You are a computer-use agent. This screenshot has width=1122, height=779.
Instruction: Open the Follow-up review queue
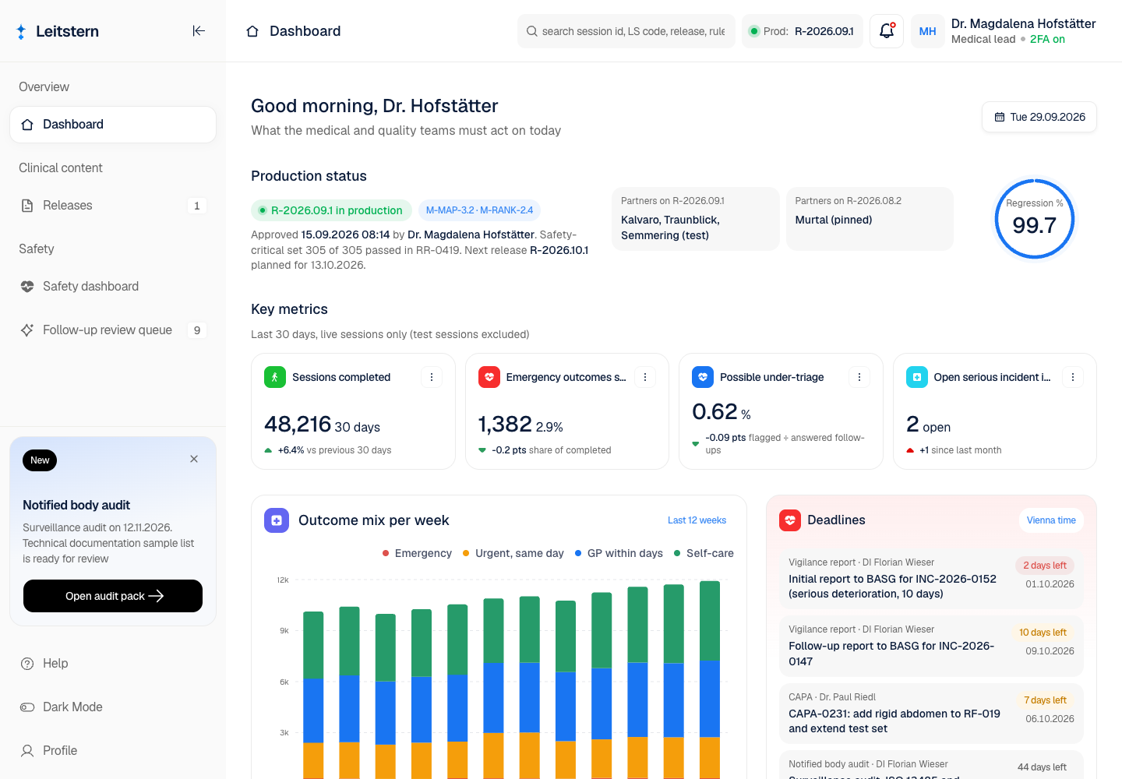point(113,330)
